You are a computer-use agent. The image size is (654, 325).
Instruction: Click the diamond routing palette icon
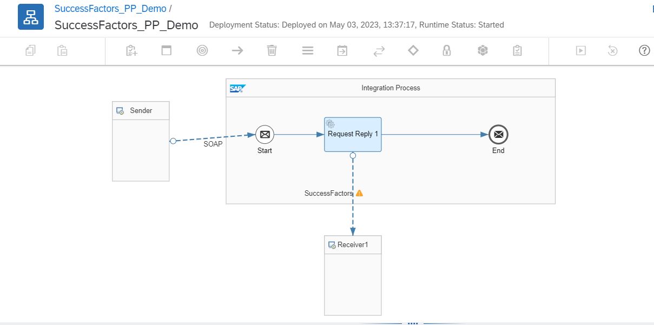point(413,50)
